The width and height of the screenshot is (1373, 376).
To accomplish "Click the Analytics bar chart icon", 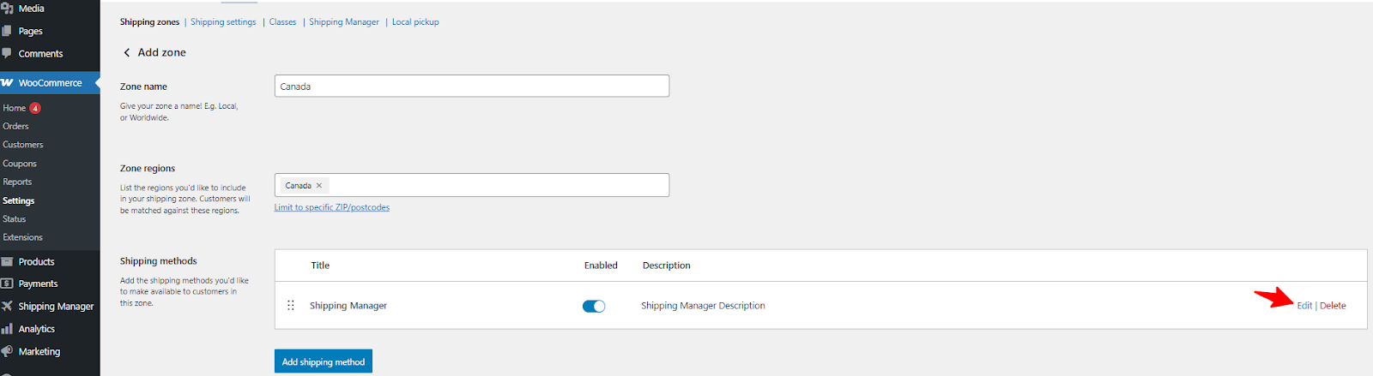I will tap(7, 329).
